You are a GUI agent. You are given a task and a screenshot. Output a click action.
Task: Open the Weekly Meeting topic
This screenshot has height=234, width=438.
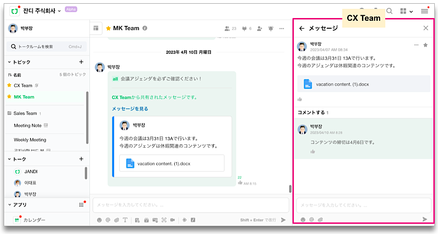[x=30, y=140]
